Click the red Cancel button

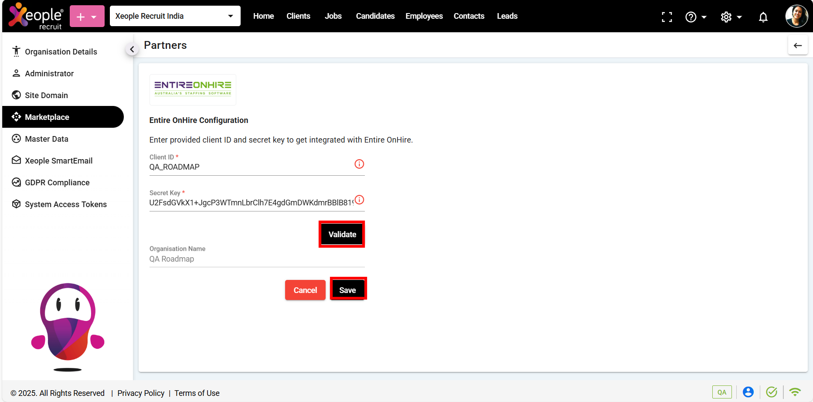point(305,290)
